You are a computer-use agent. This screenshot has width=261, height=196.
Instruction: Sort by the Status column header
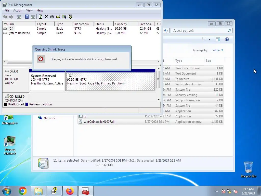(104, 24)
